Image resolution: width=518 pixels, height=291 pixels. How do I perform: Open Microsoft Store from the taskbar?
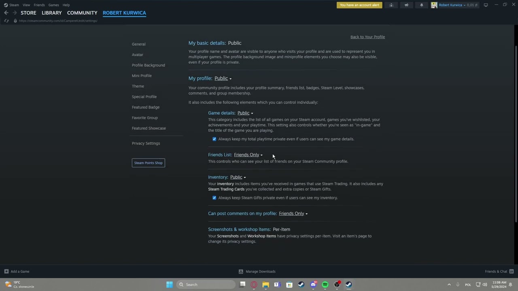tap(289, 285)
